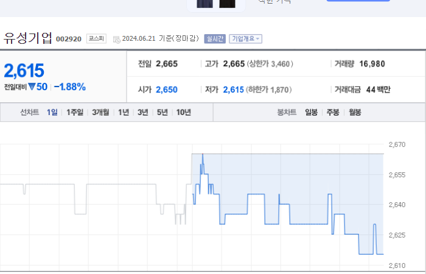
Task: Click the 거래대금 44 백만 value
Action: pos(378,90)
